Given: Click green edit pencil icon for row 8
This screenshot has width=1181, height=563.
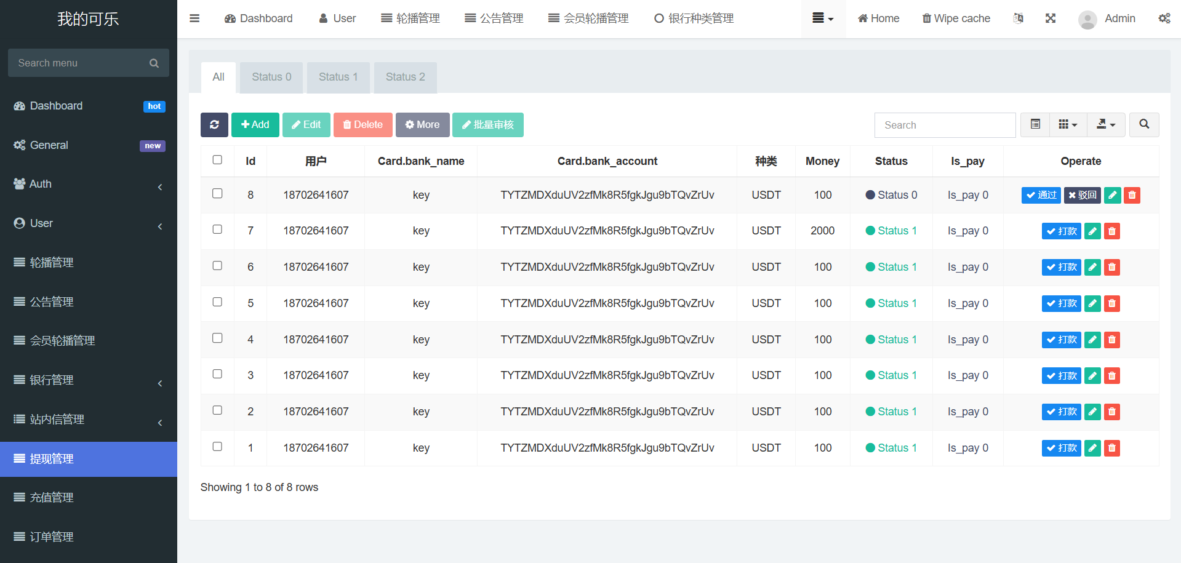Looking at the screenshot, I should tap(1112, 195).
